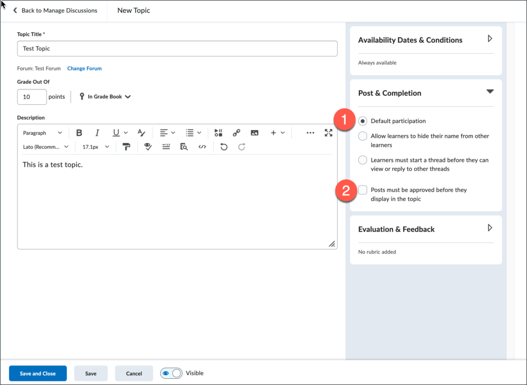Undo the last edit in the editor

[x=224, y=146]
